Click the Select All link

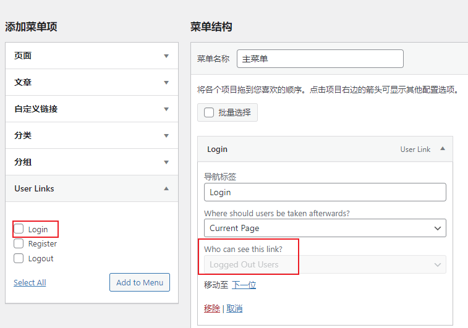(x=30, y=283)
